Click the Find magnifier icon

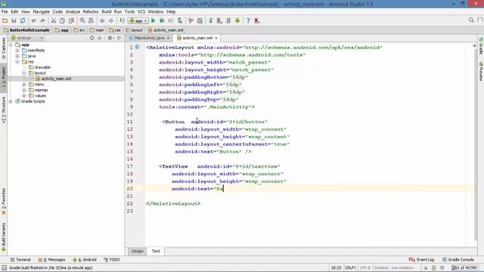82,20
